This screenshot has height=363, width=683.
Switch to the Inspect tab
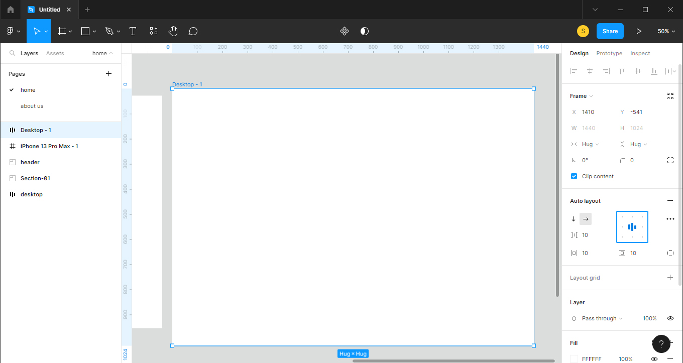[640, 53]
